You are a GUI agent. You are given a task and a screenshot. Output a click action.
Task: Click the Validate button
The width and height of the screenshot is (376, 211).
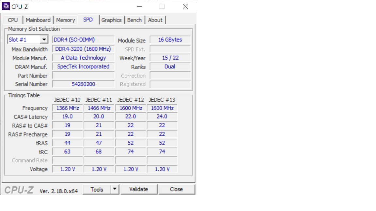tap(139, 189)
